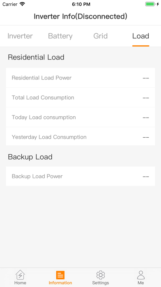This screenshot has width=161, height=287.
Task: Select the Load tab
Action: coord(141,36)
